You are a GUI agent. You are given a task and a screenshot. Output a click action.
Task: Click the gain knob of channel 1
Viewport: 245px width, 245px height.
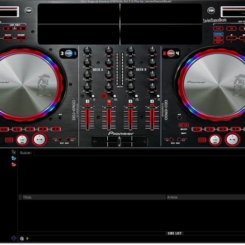pos(109,50)
